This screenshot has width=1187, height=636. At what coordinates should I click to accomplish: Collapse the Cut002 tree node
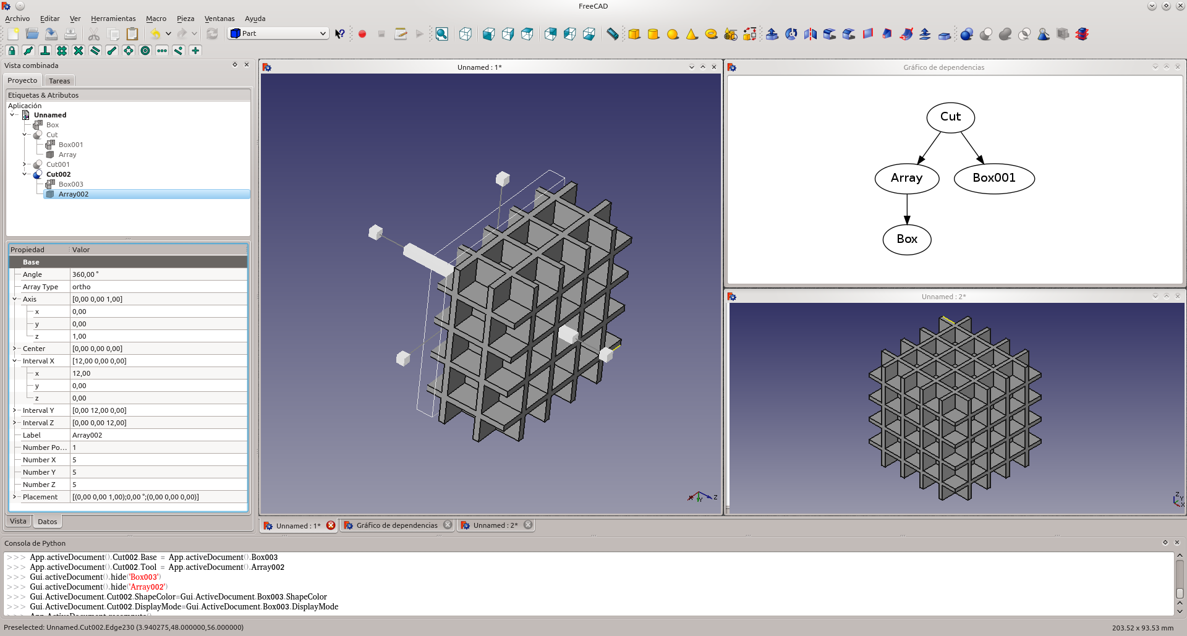[25, 174]
